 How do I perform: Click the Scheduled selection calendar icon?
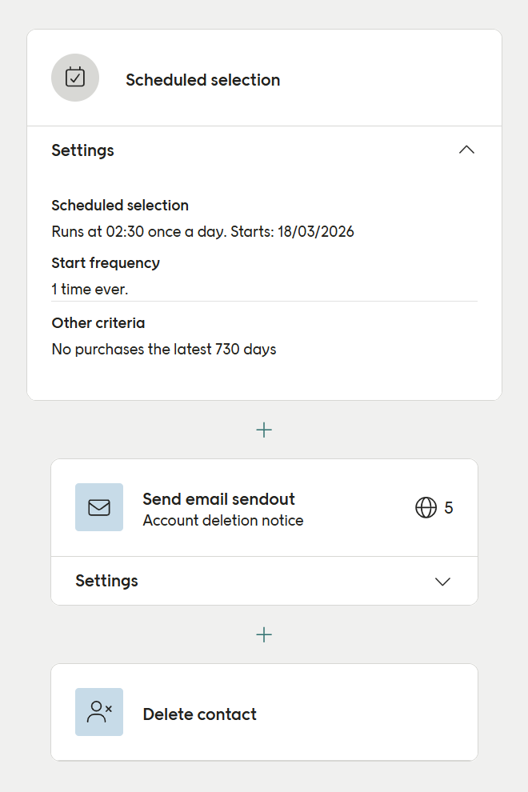[75, 78]
